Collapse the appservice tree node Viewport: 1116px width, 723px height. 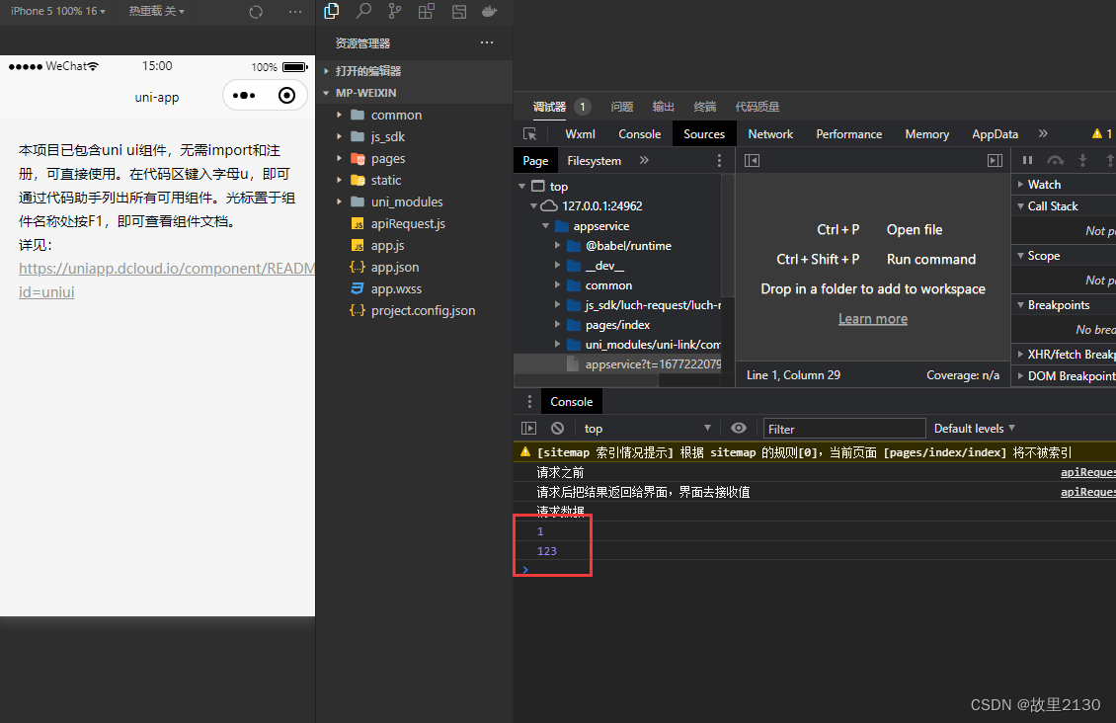pos(545,225)
